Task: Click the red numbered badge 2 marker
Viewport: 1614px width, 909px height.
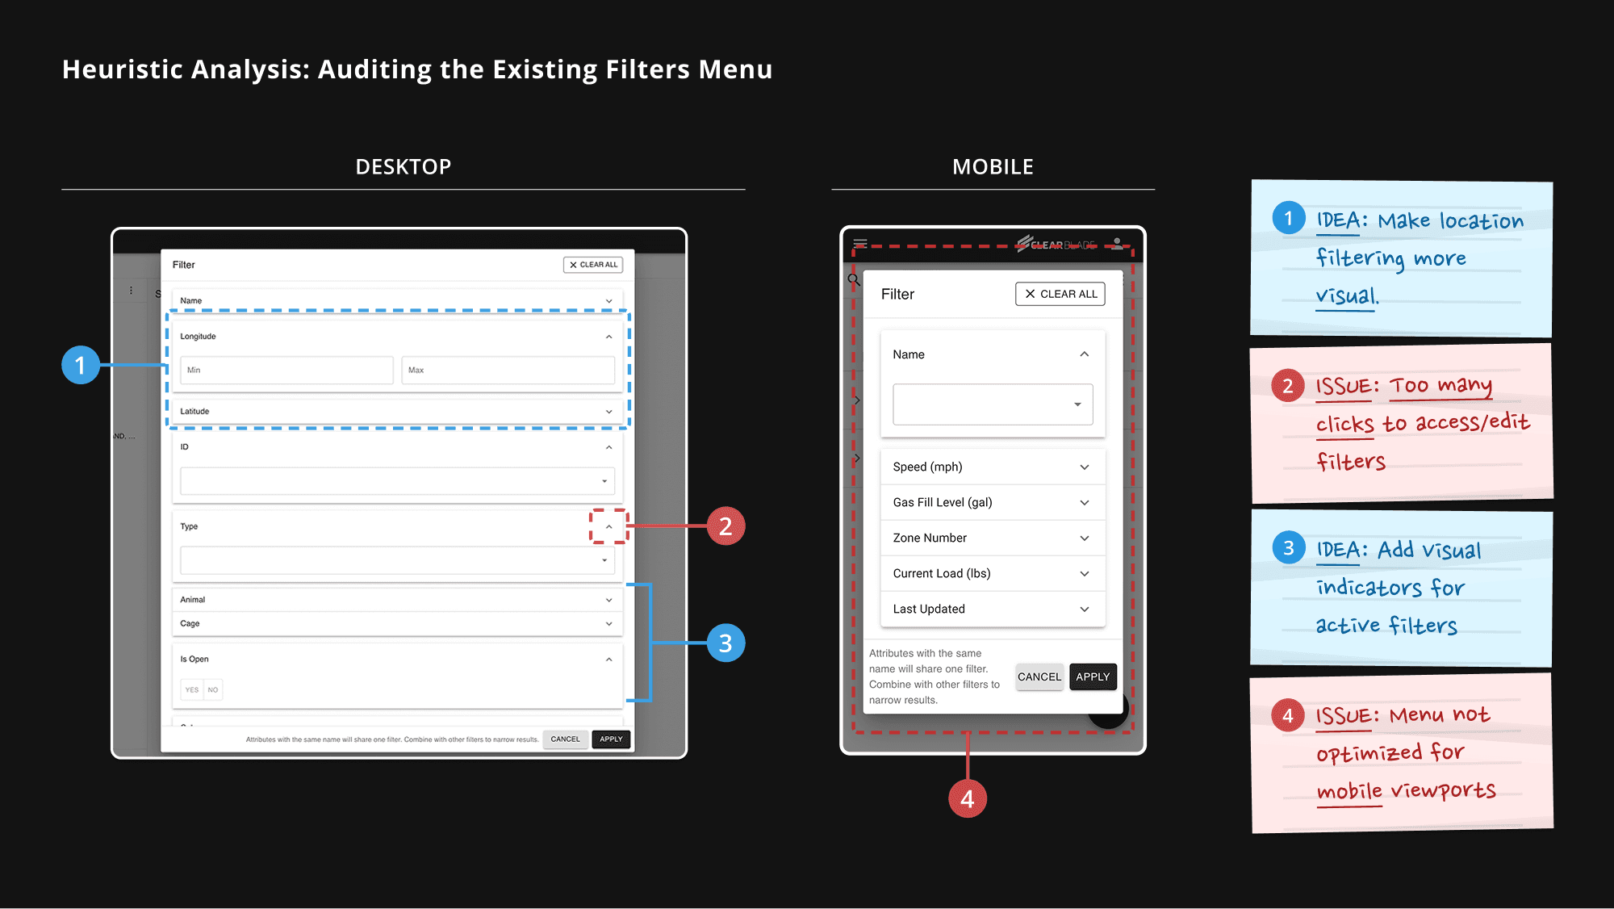Action: tap(725, 526)
